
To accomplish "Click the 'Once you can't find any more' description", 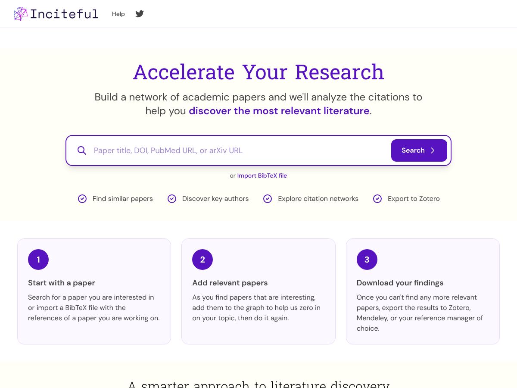I will (x=420, y=313).
